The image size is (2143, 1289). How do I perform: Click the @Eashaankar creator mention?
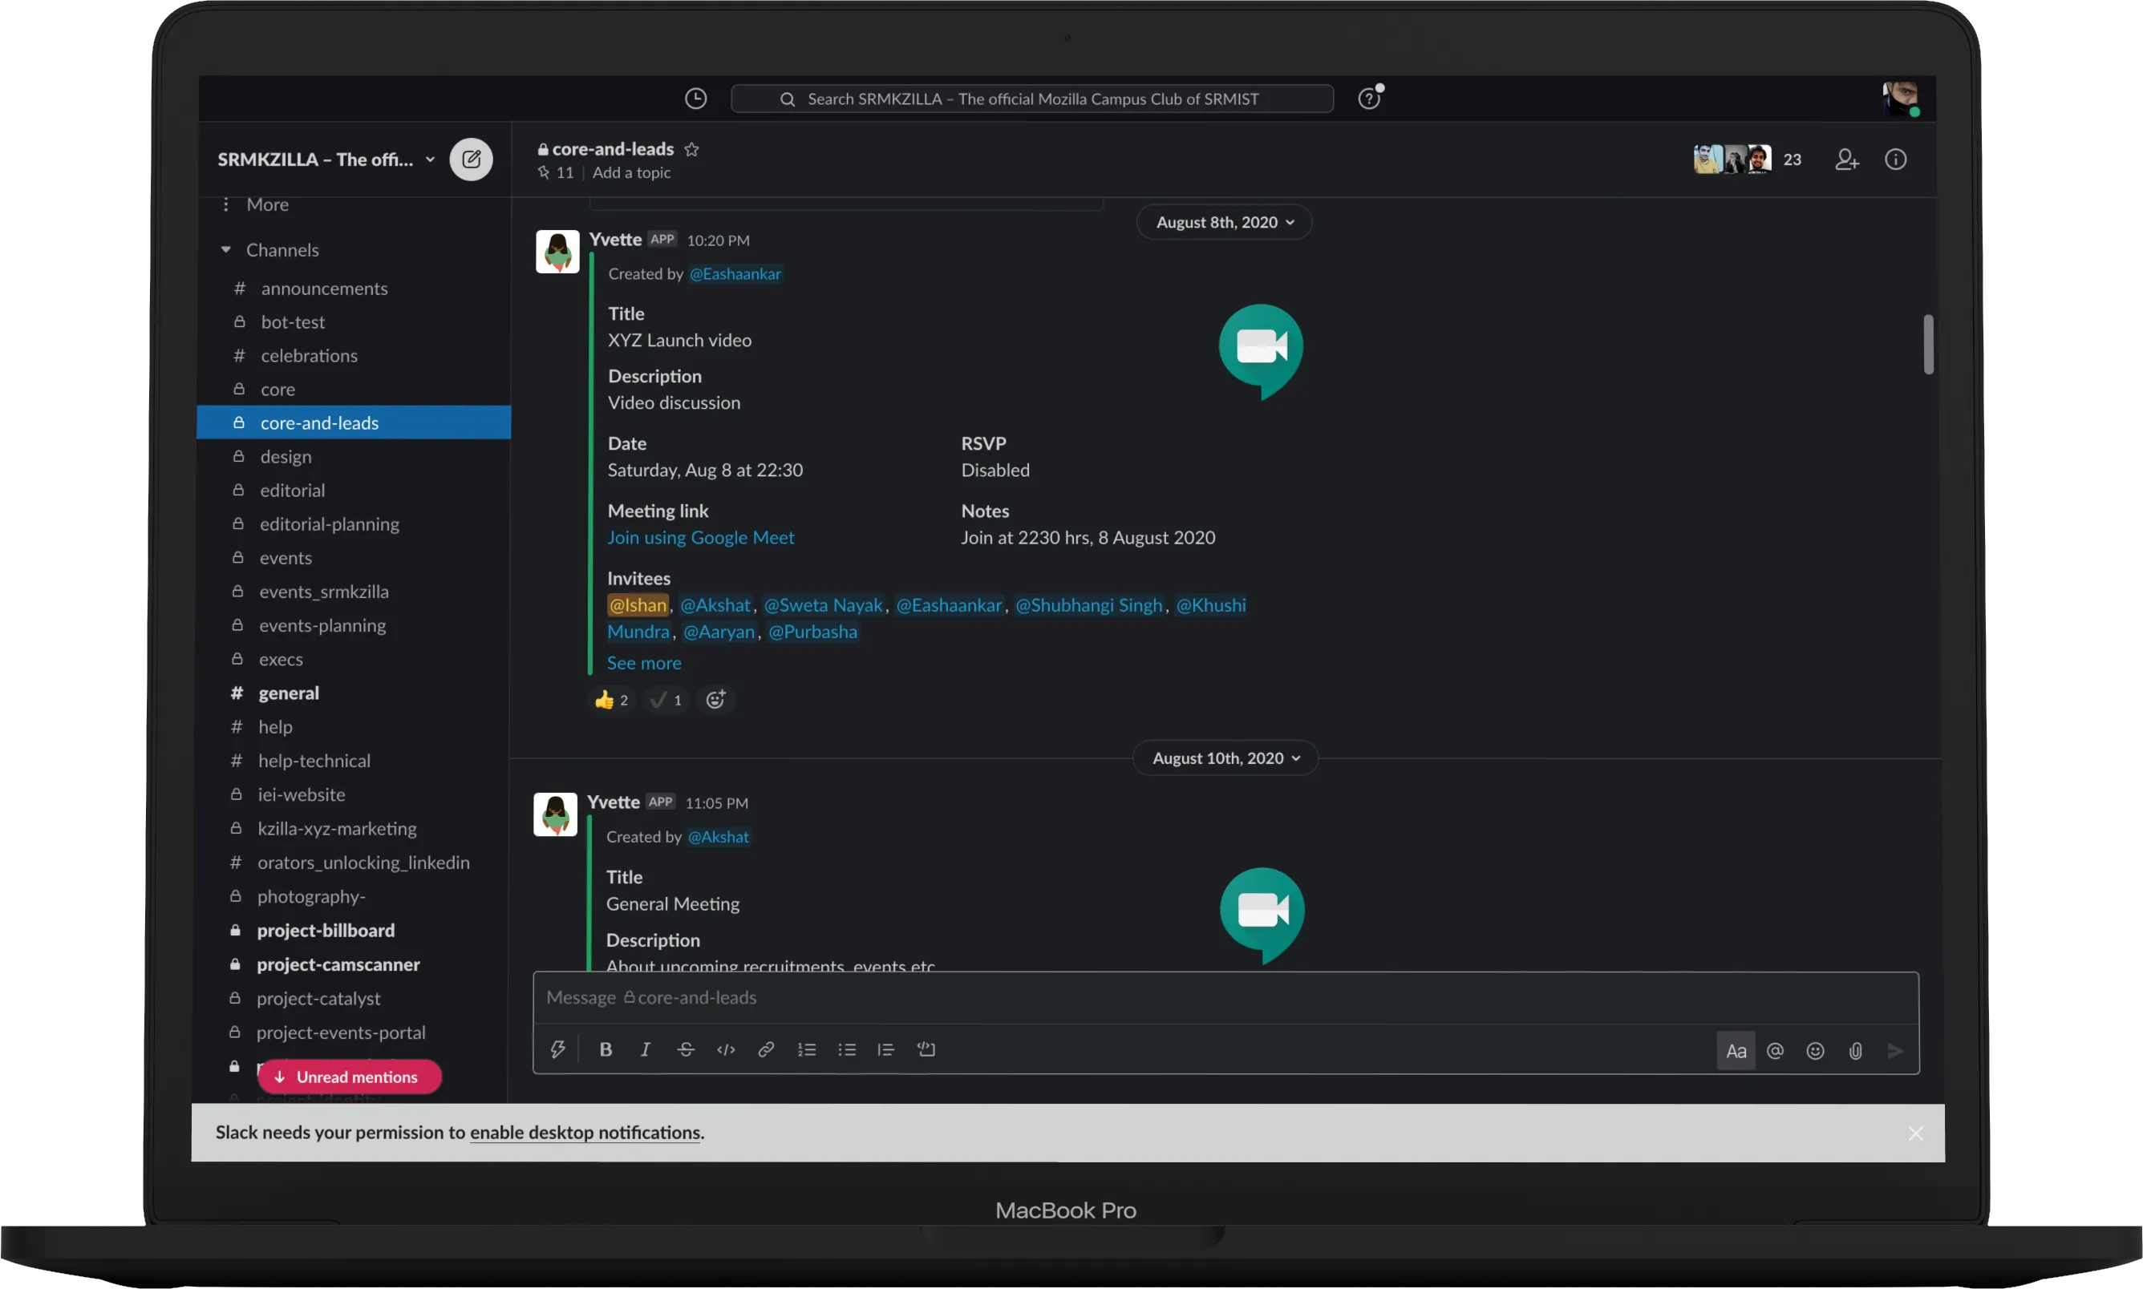pos(735,273)
